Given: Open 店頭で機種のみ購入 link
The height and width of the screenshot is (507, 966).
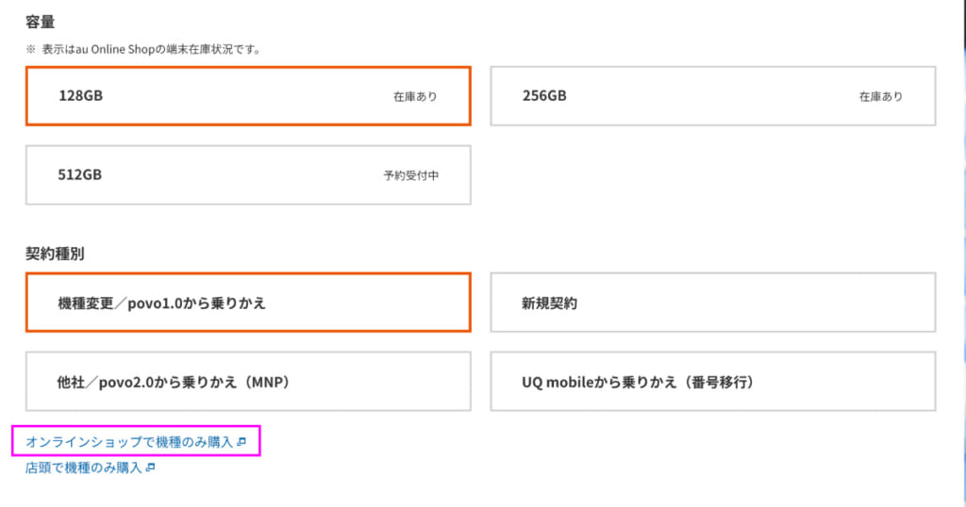Looking at the screenshot, I should pyautogui.click(x=84, y=467).
